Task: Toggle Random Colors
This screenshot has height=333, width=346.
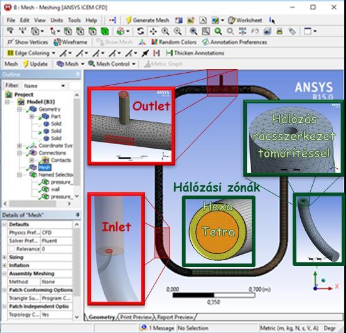Action: (x=174, y=42)
